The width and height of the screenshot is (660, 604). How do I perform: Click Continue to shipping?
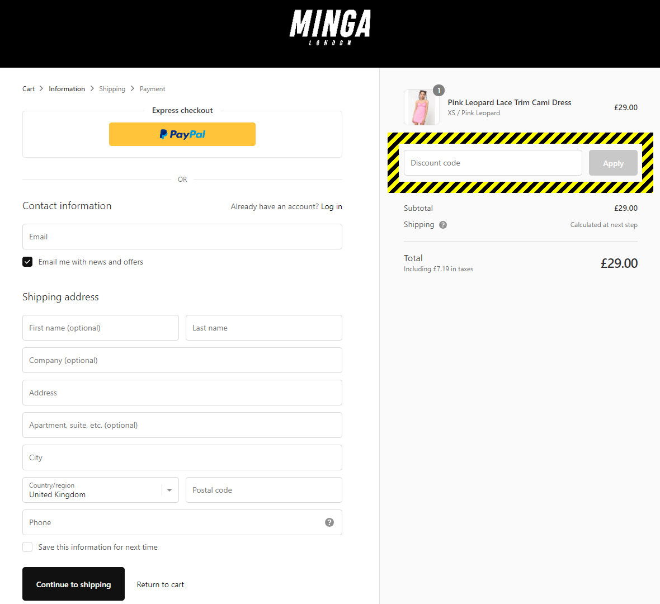(x=73, y=583)
